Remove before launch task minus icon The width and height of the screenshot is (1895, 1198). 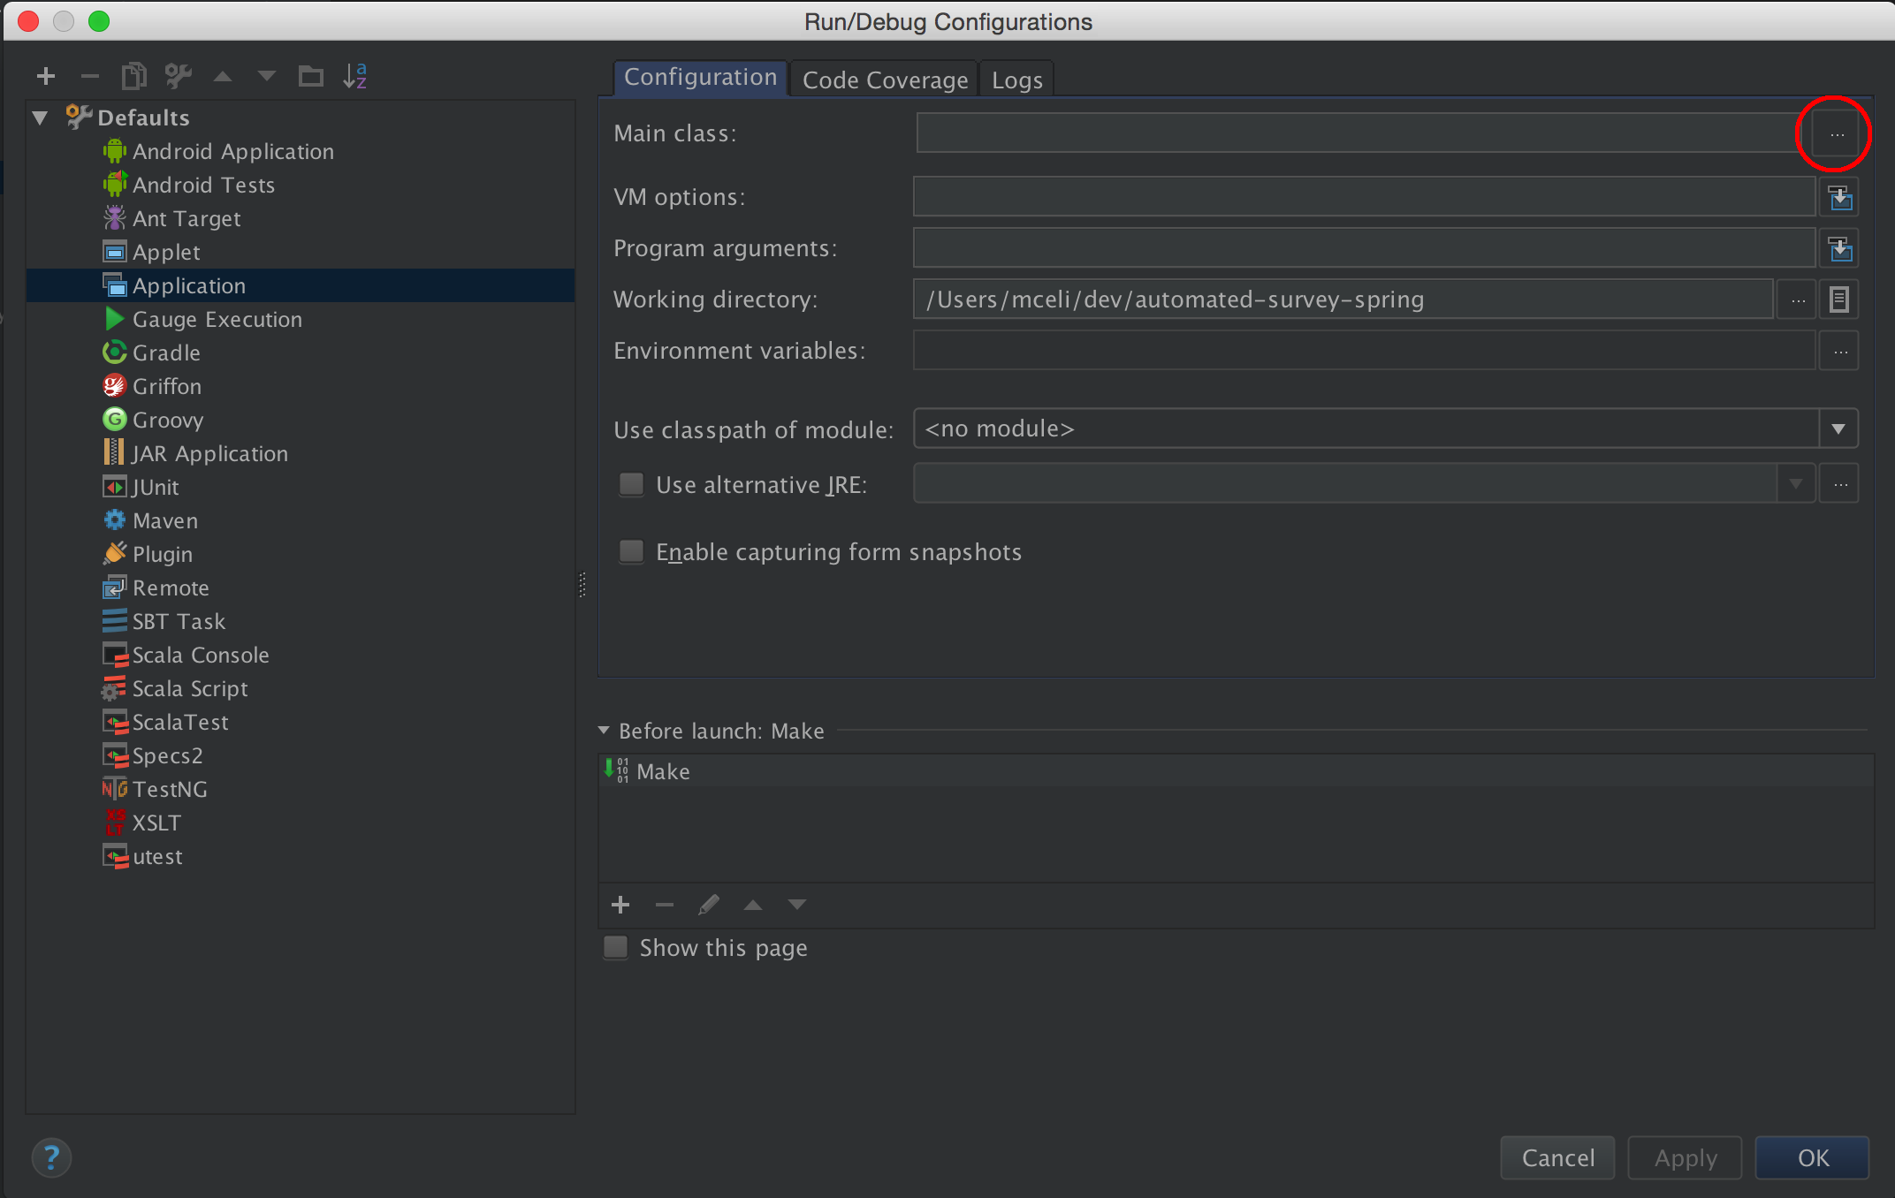pyautogui.click(x=665, y=905)
